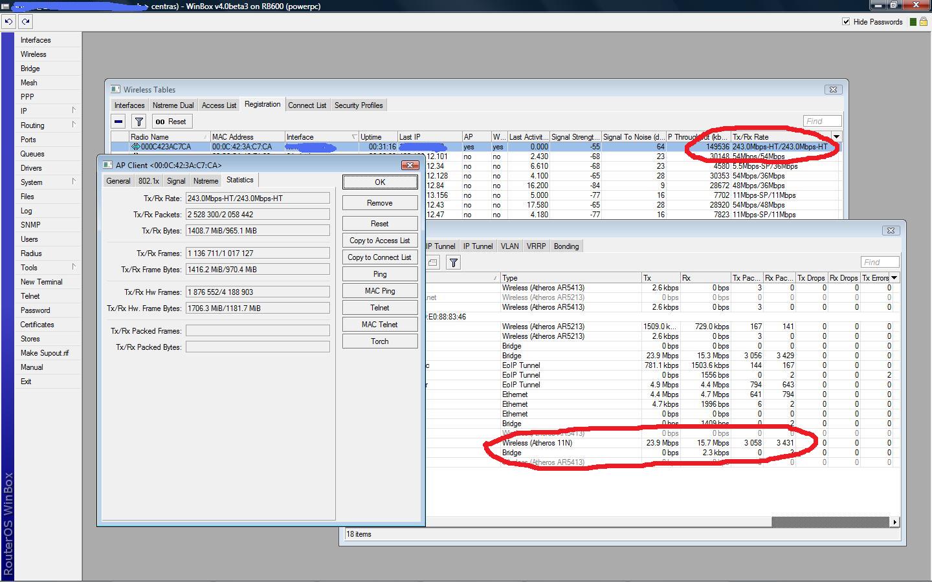The image size is (932, 582).
Task: Click the filter funnel in the interface list window
Action: tap(454, 262)
